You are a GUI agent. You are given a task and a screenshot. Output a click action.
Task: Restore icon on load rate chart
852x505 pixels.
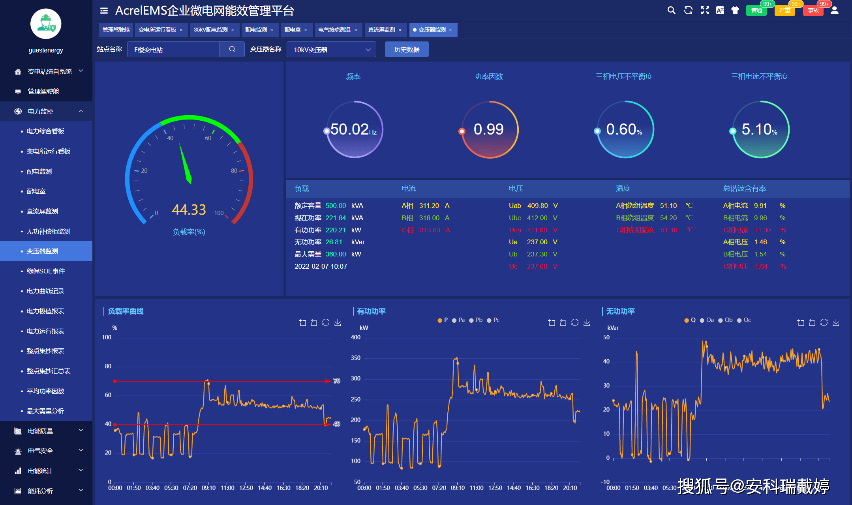(x=326, y=323)
